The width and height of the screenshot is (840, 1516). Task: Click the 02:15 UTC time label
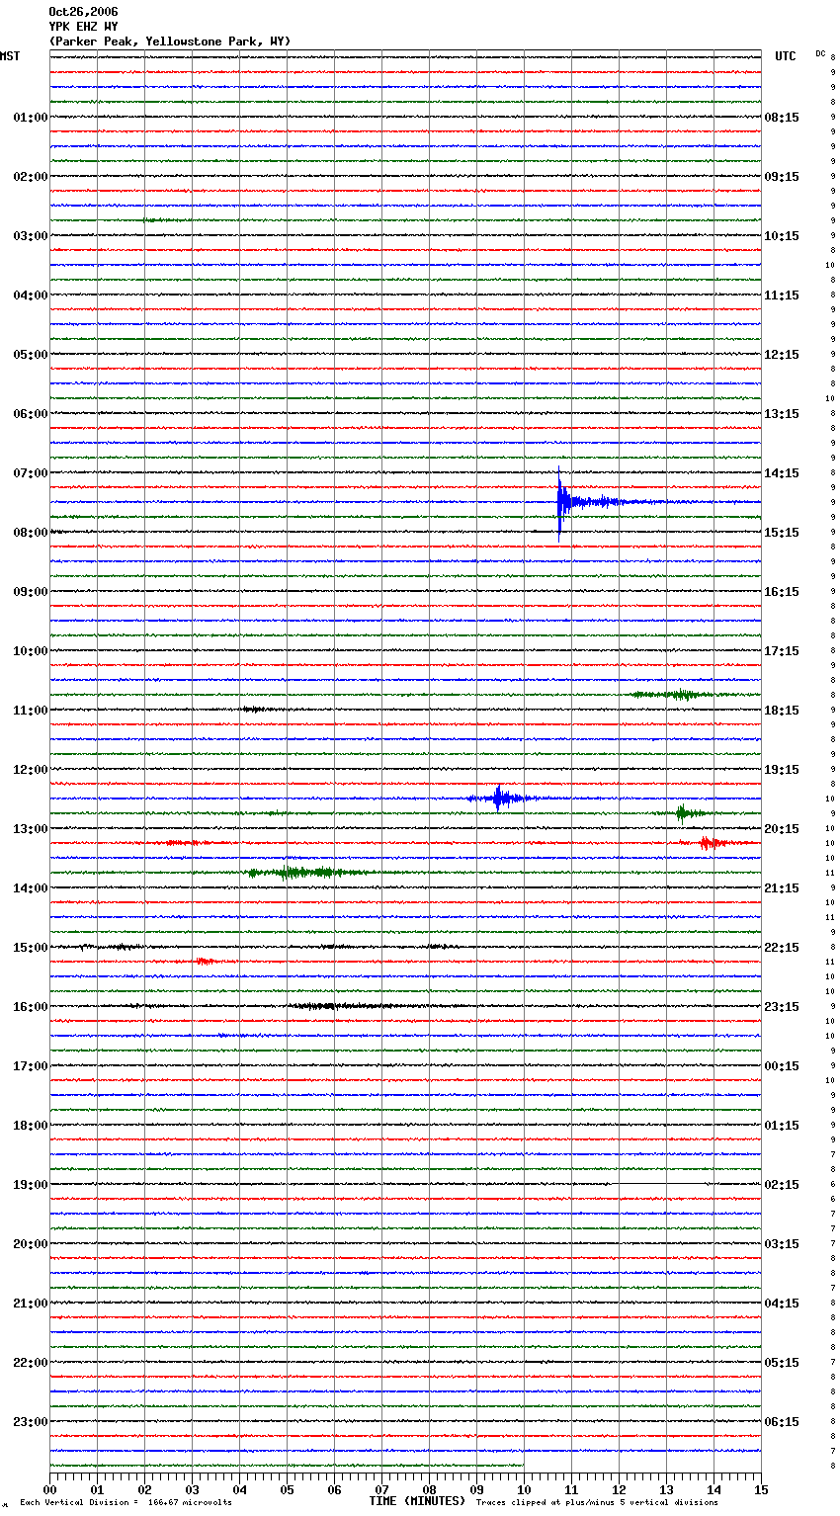point(782,1185)
